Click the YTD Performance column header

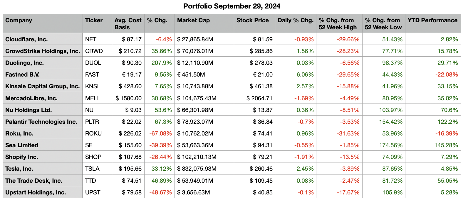[432, 20]
